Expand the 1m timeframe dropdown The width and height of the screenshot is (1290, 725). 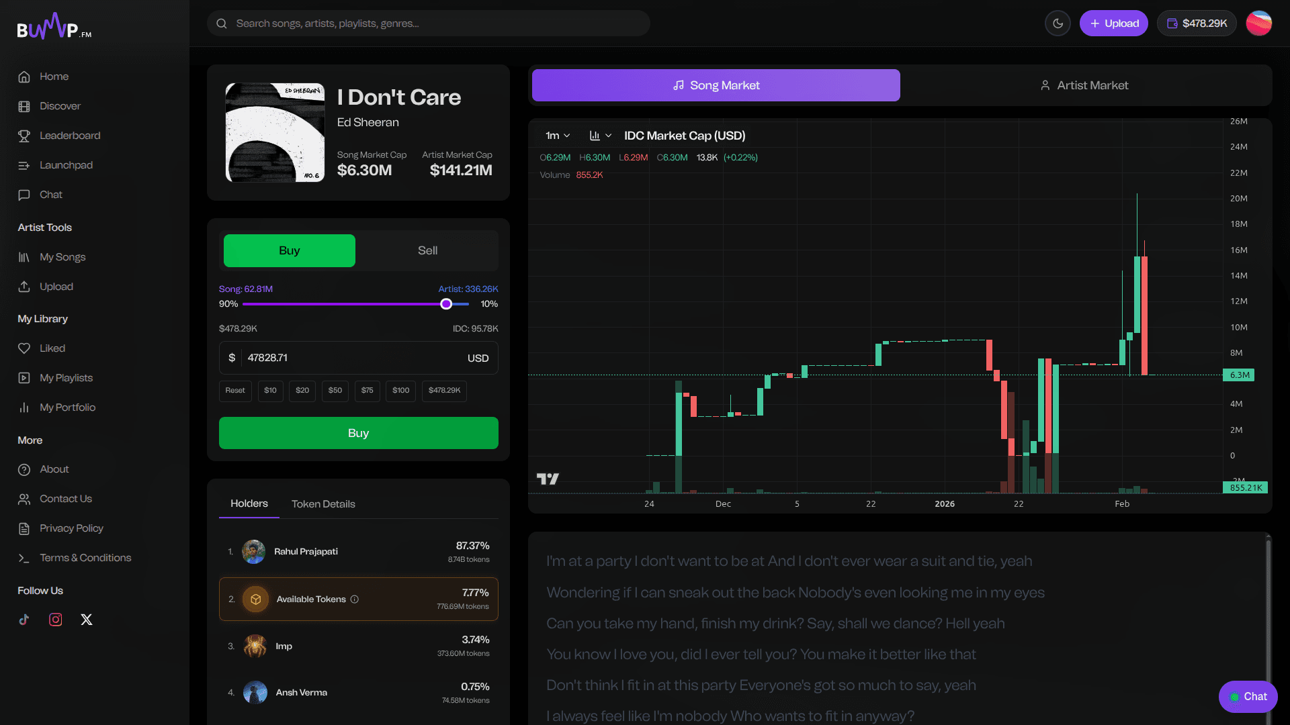(558, 136)
